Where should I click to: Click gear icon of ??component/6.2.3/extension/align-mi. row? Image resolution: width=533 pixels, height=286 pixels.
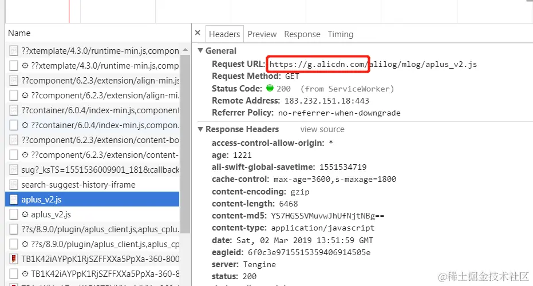point(25,95)
